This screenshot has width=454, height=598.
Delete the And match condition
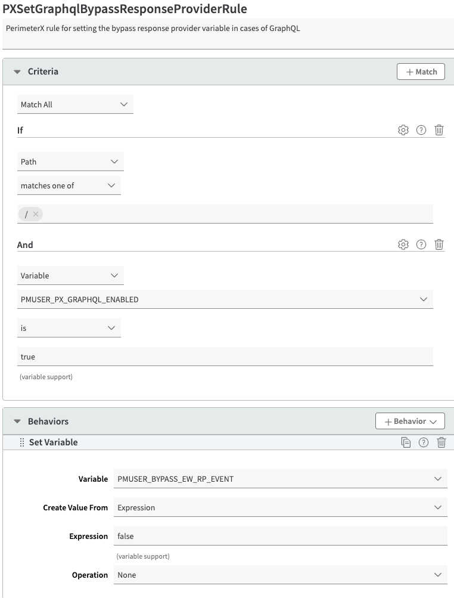439,244
